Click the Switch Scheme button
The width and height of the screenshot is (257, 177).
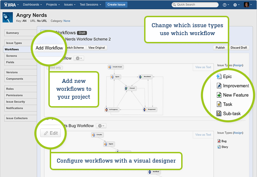coord(75,48)
